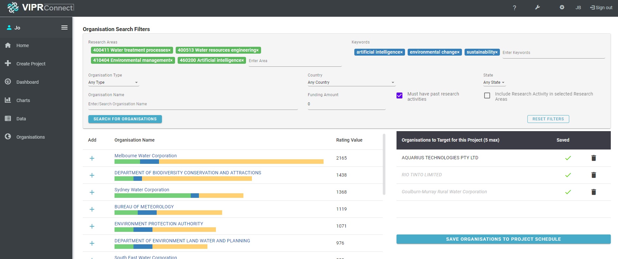Add BUREAU OF METEOROLOGY using plus icon
The width and height of the screenshot is (618, 259).
pyautogui.click(x=92, y=209)
